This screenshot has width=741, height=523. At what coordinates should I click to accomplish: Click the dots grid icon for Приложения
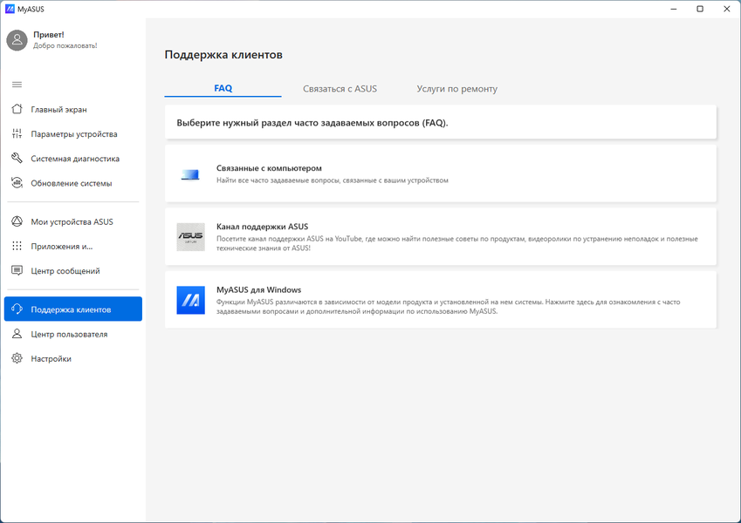[x=17, y=246]
